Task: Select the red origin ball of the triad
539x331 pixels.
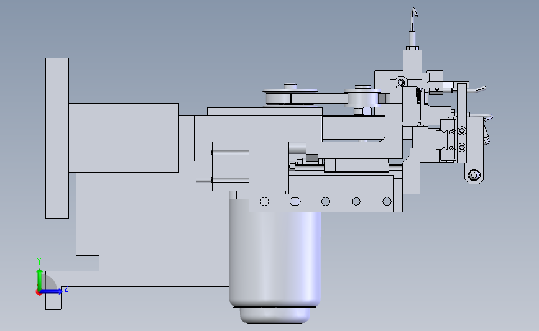Action: point(39,292)
